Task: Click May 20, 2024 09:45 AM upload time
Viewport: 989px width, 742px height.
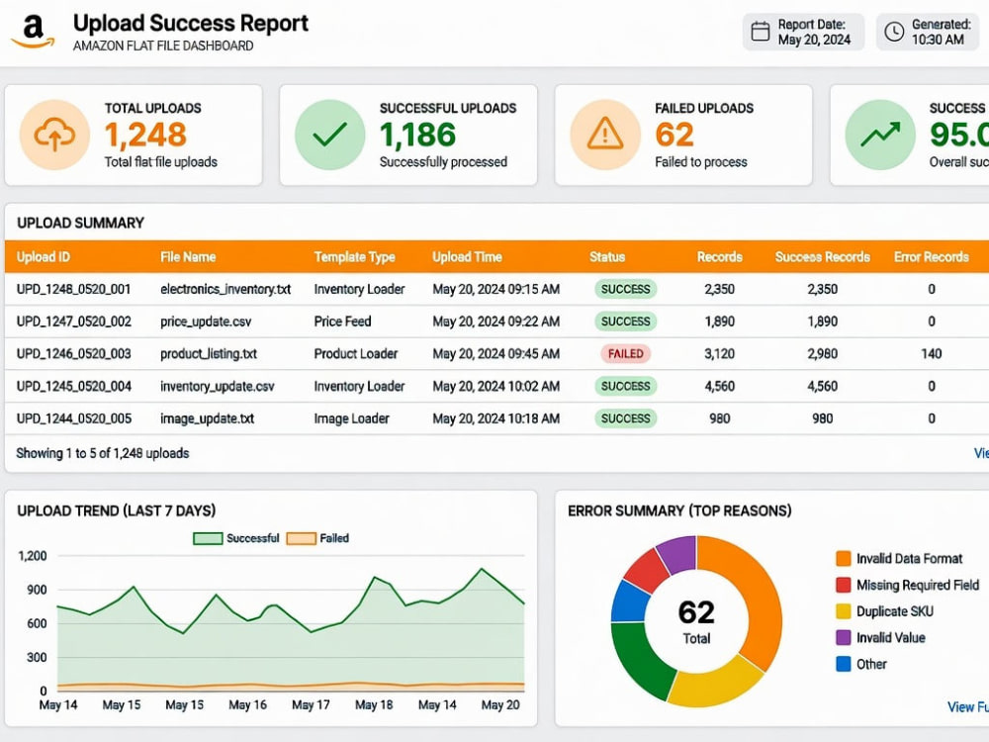Action: (495, 353)
